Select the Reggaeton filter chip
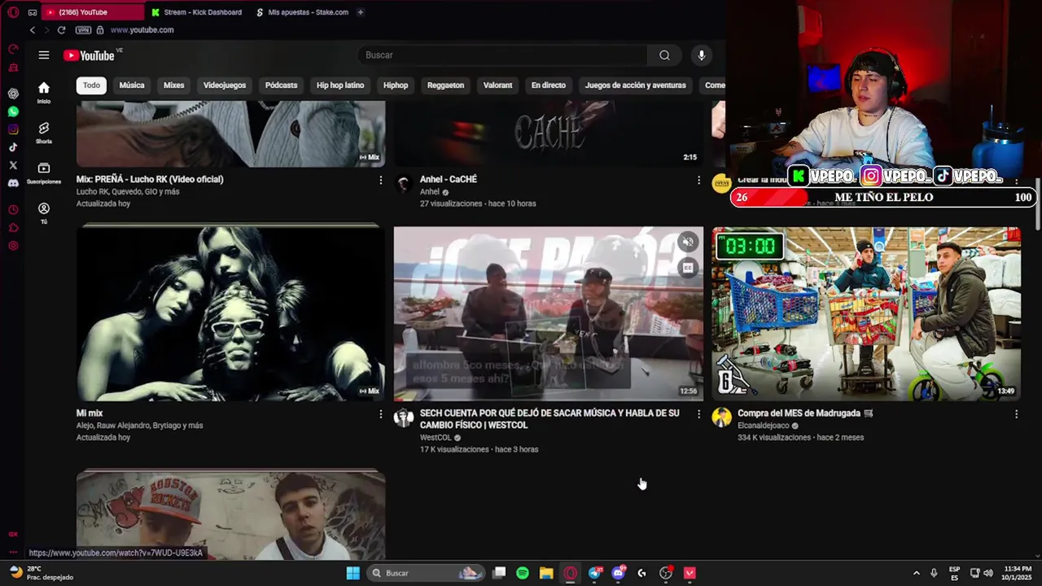This screenshot has width=1042, height=586. (x=445, y=85)
